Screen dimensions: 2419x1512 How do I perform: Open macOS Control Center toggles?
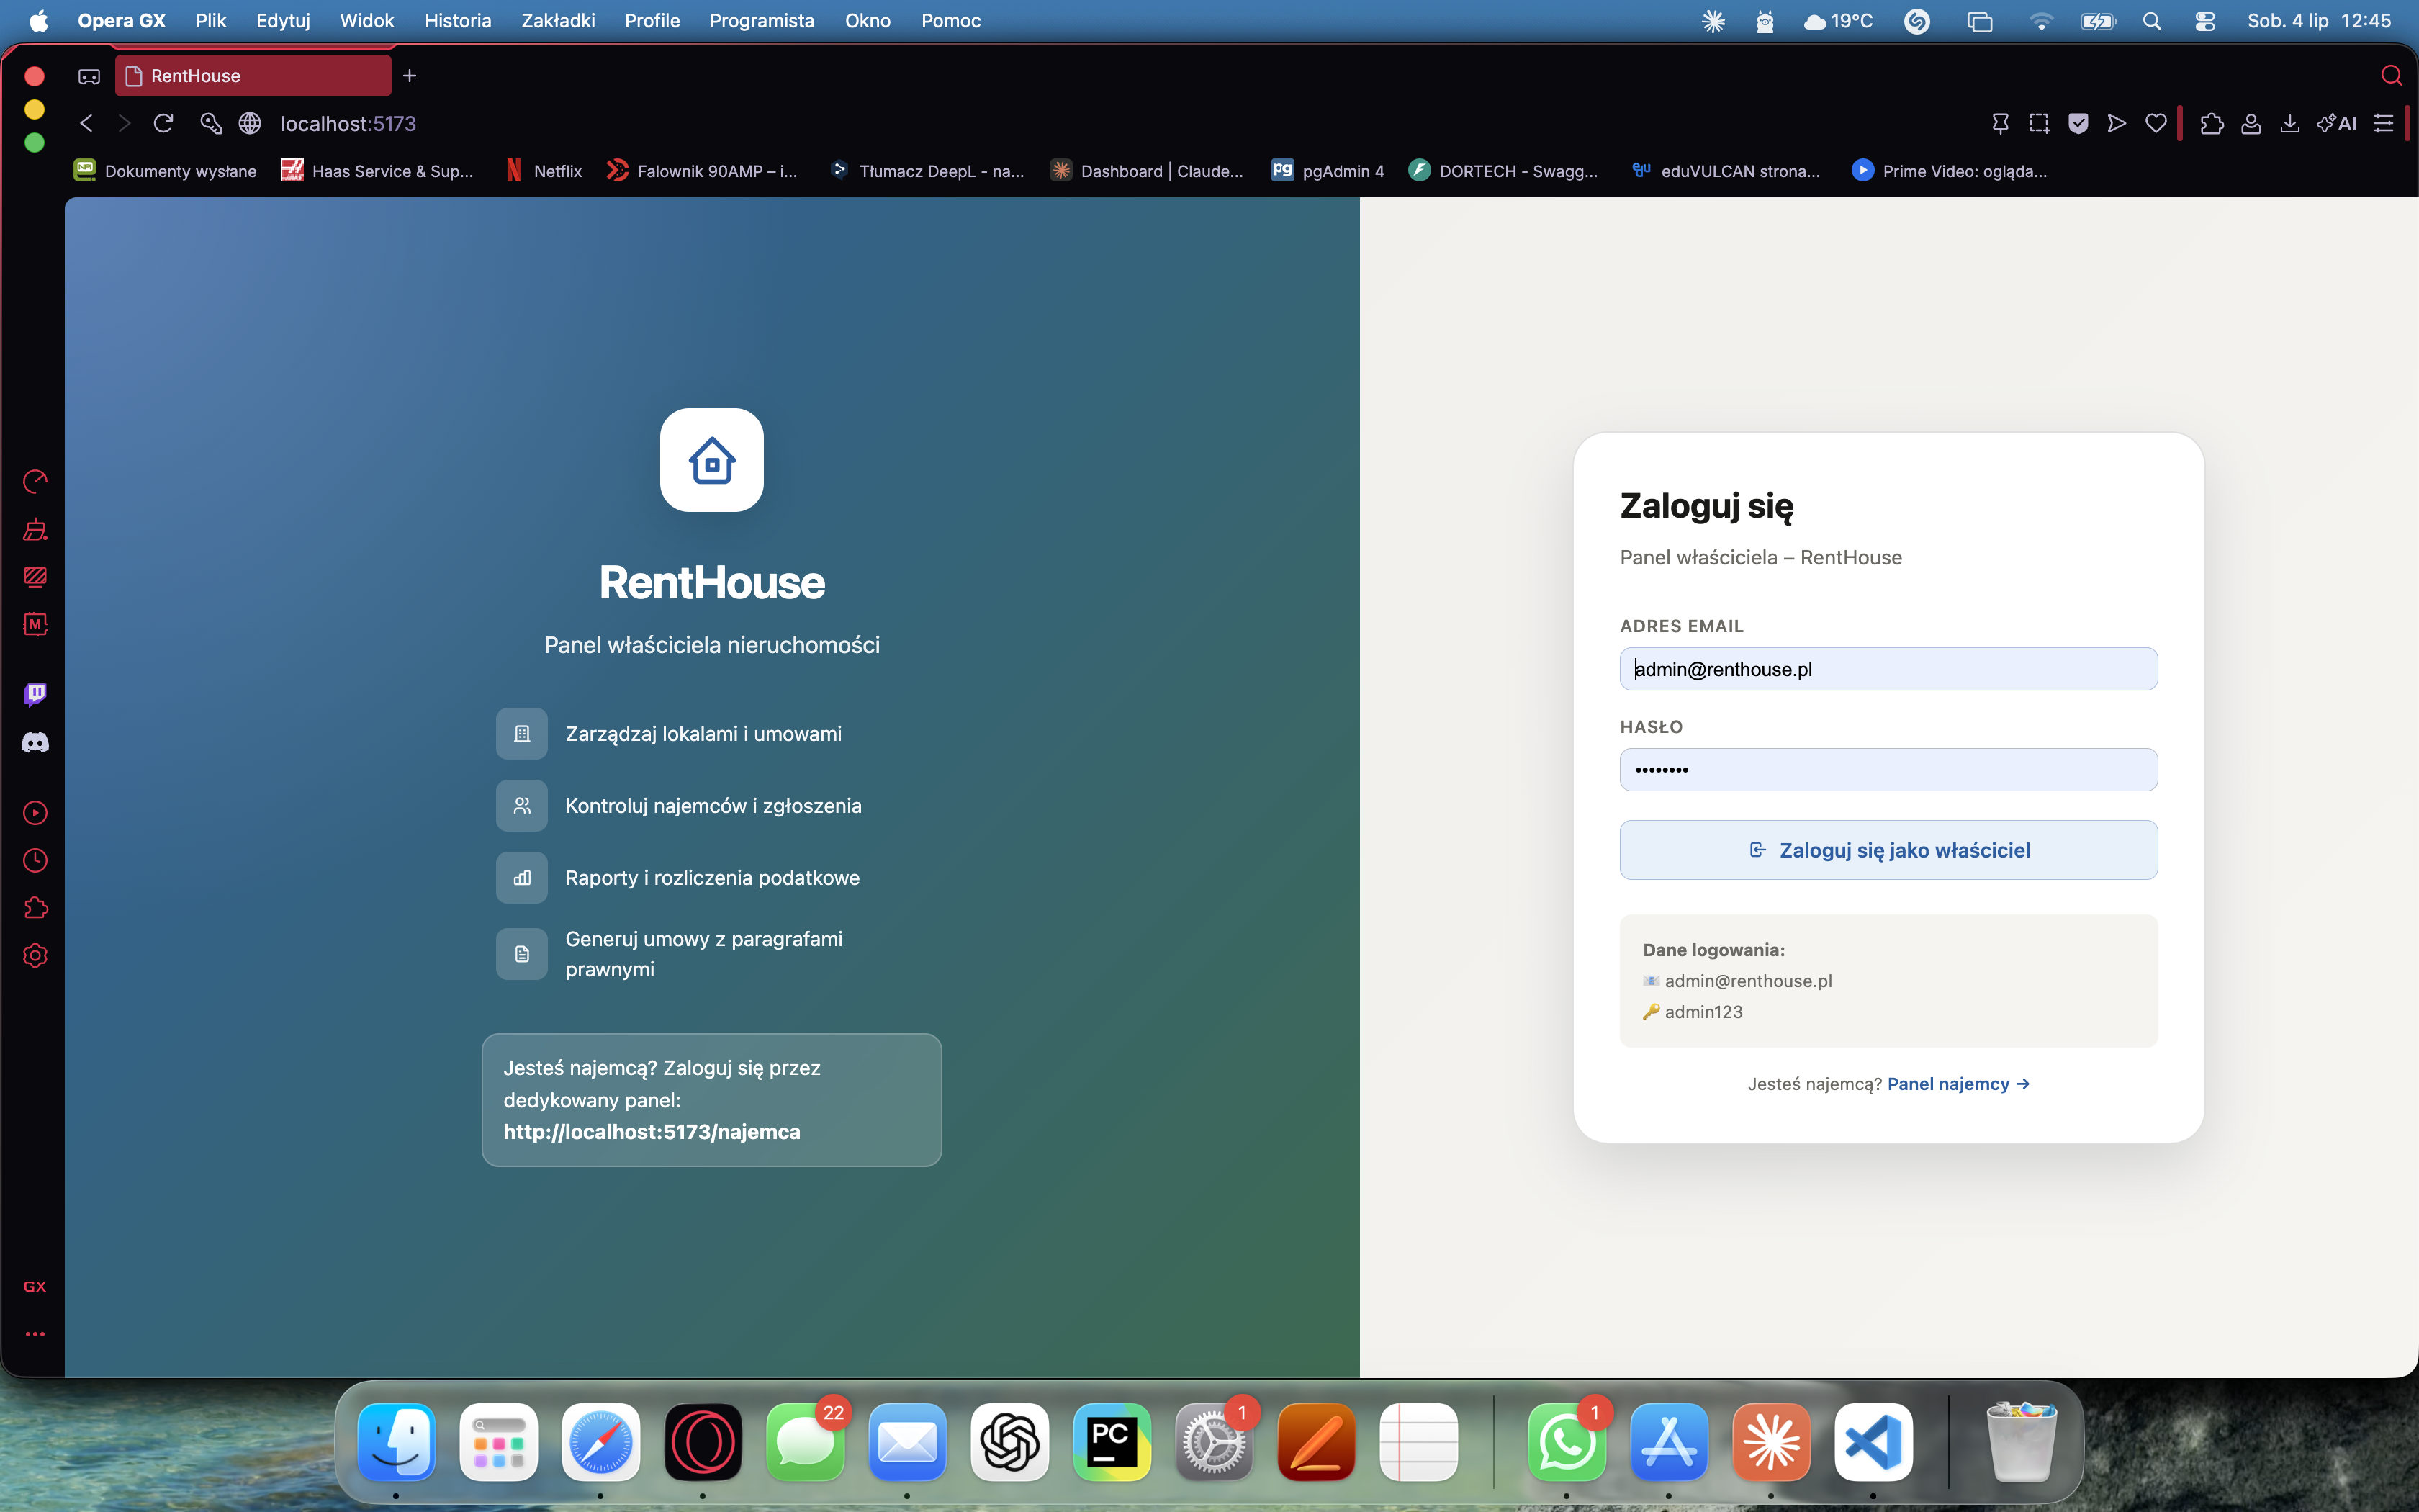(x=2205, y=21)
